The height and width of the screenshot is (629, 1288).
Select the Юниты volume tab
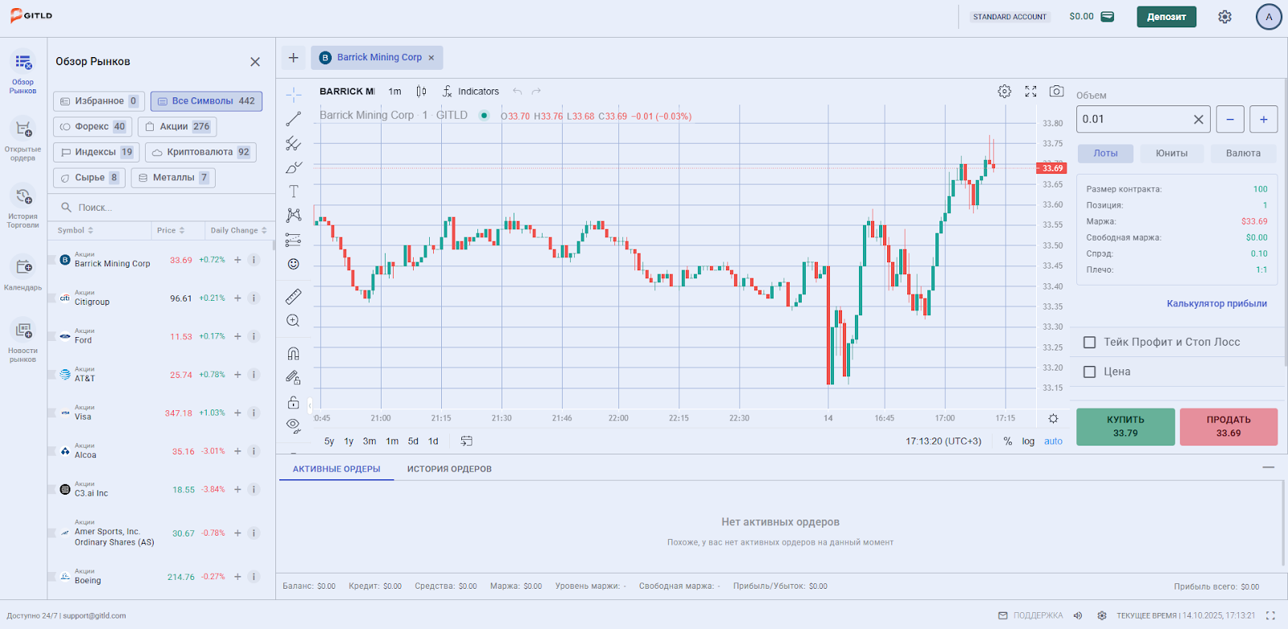1171,154
